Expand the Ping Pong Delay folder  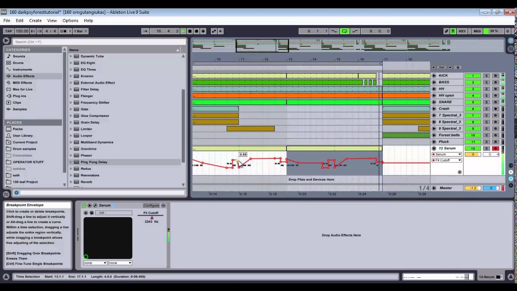pyautogui.click(x=71, y=162)
